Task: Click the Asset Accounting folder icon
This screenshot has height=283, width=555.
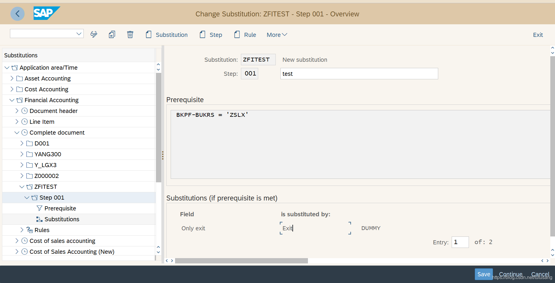Action: pyautogui.click(x=20, y=78)
